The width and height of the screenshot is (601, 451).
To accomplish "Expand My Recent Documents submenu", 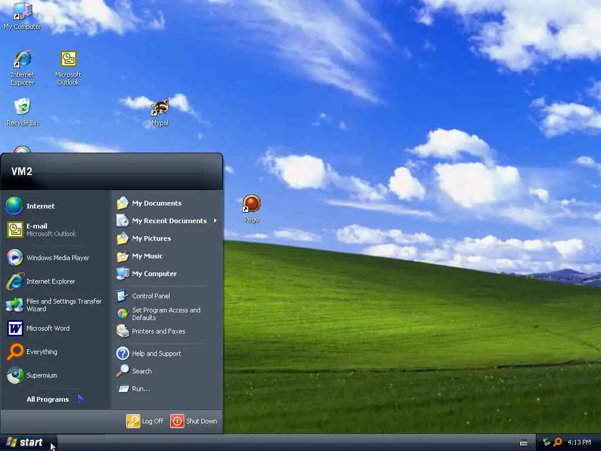I will coord(167,221).
